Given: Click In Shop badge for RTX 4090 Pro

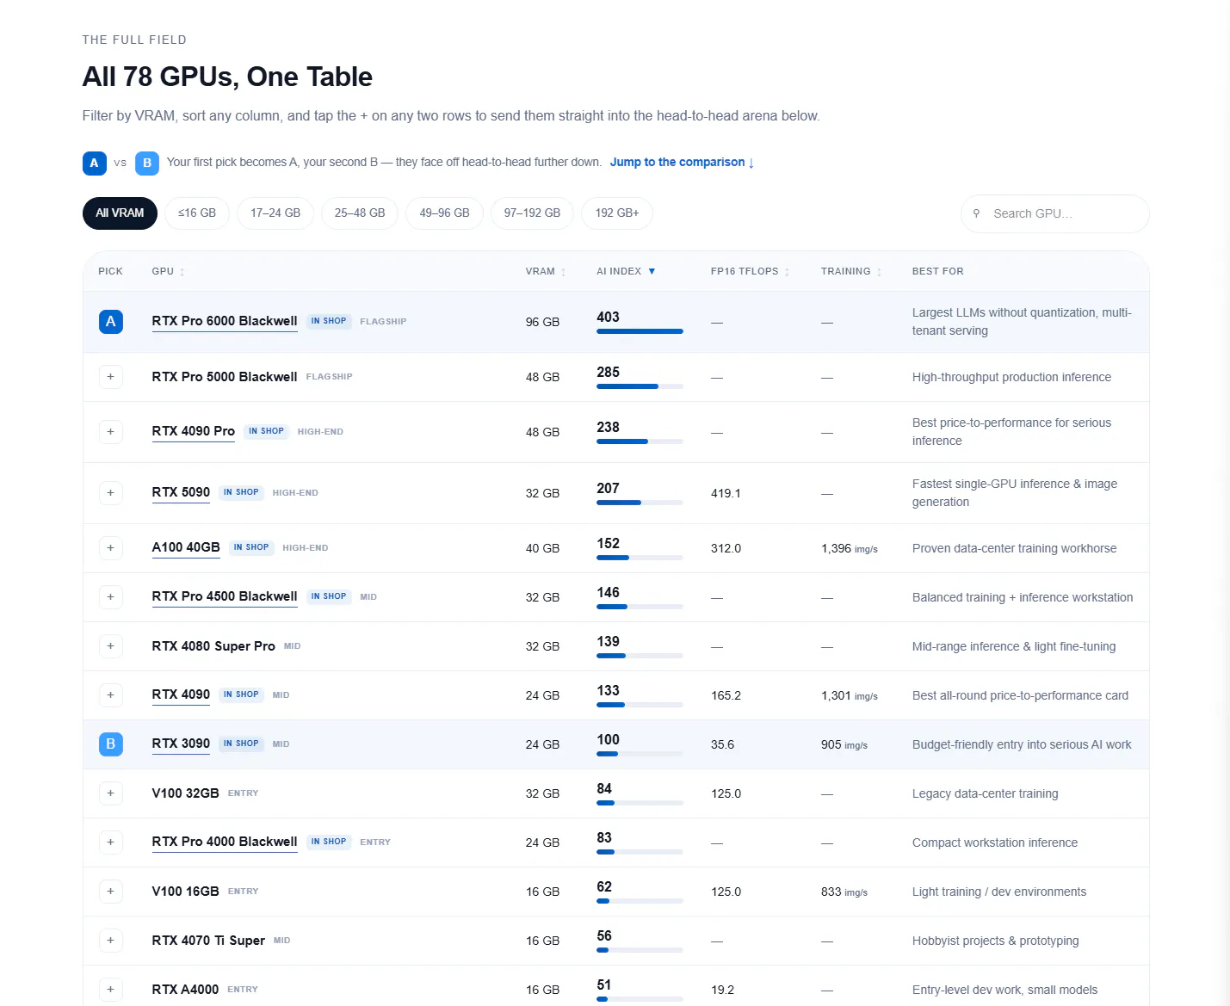Looking at the screenshot, I should [266, 431].
